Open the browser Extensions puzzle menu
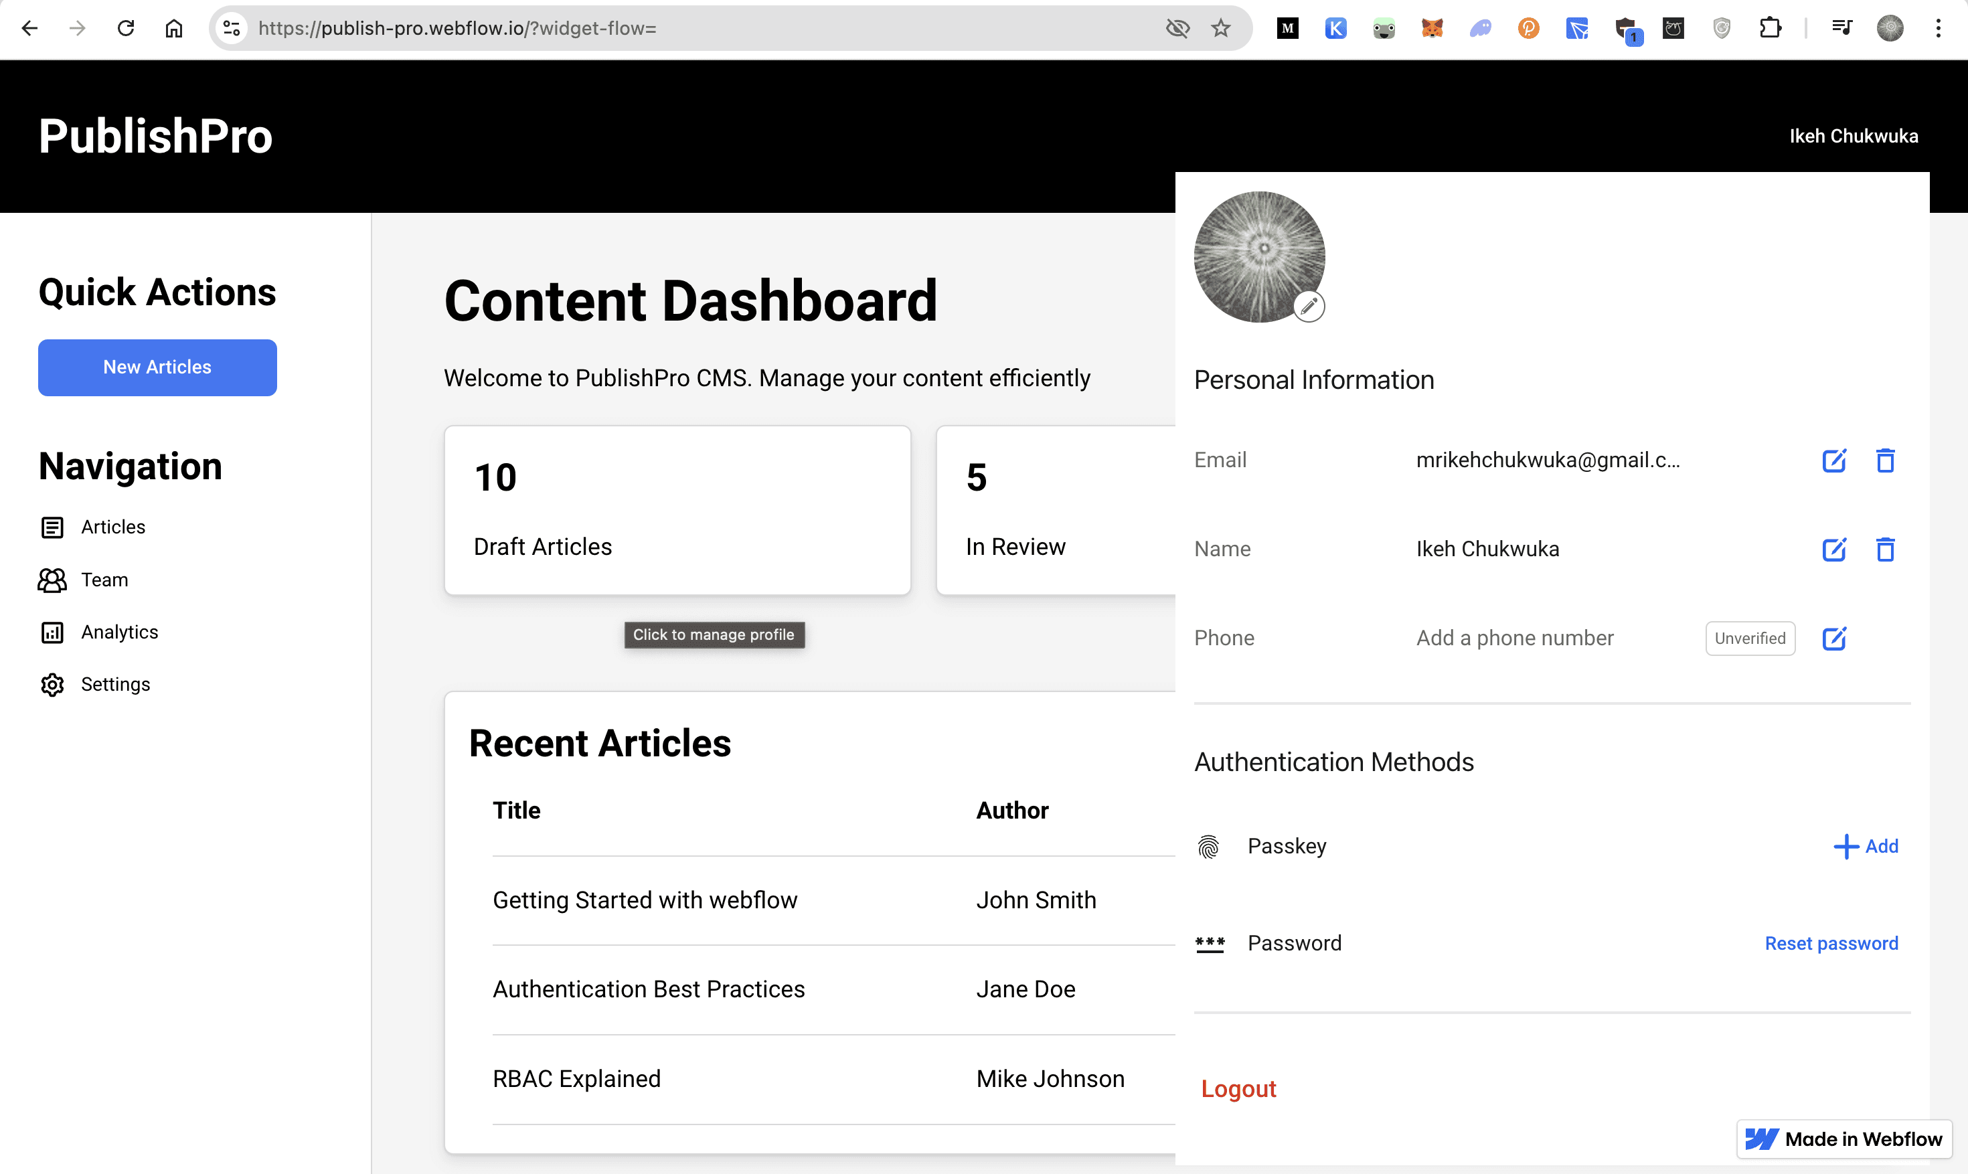Screen dimensions: 1968x1174 click(x=1771, y=29)
